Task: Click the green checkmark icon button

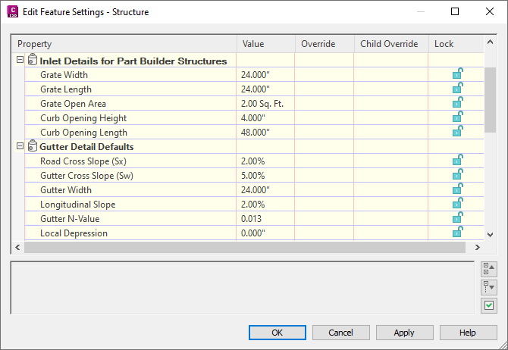Action: pos(489,305)
